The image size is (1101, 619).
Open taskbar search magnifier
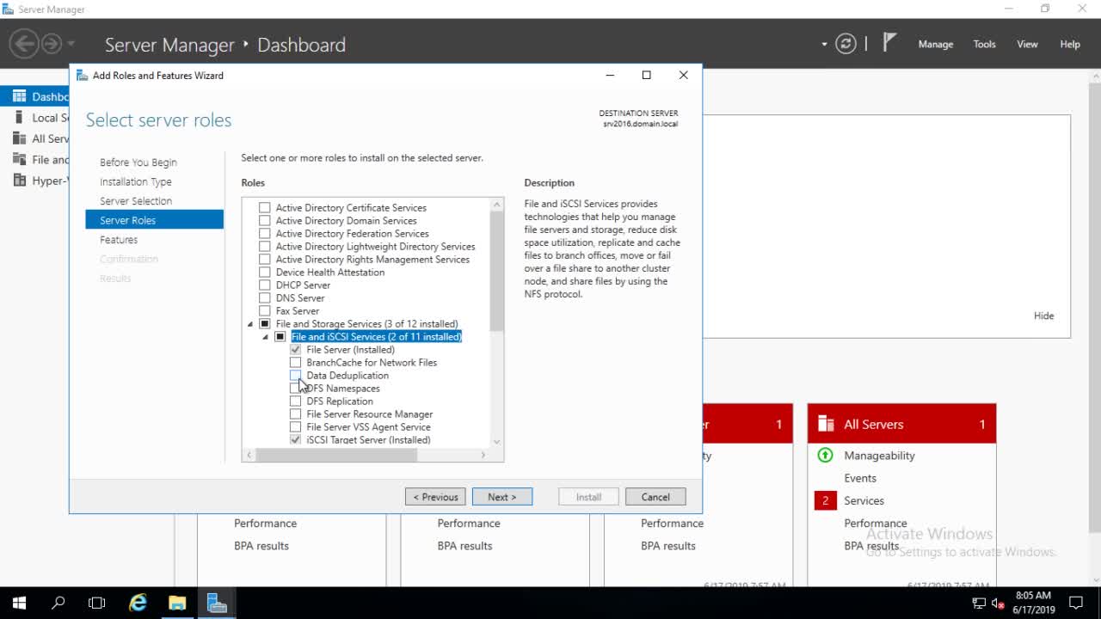point(58,603)
